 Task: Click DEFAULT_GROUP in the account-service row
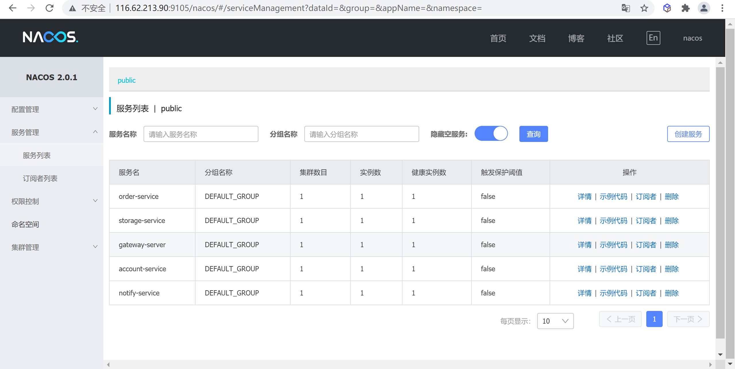coord(232,269)
